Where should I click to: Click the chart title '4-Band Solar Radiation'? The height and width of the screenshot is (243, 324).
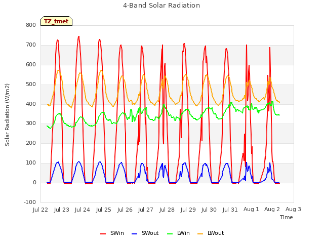click(161, 6)
